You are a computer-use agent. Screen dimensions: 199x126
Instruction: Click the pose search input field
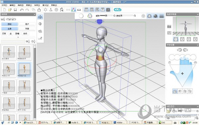point(13,41)
